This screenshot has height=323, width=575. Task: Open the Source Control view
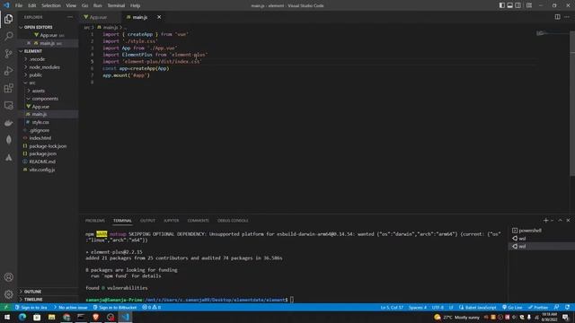[8, 54]
